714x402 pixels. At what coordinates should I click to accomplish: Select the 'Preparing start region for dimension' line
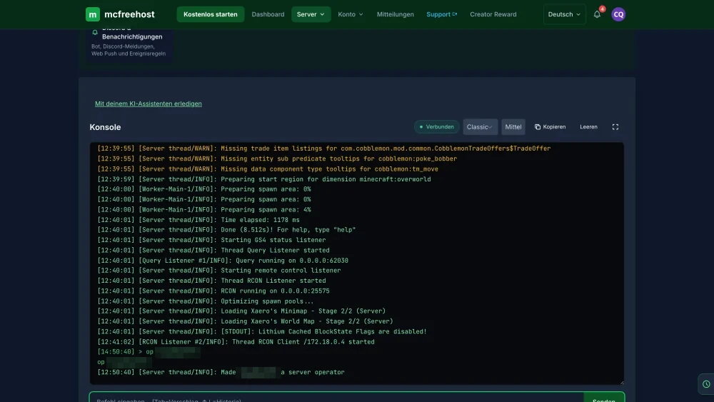264,179
